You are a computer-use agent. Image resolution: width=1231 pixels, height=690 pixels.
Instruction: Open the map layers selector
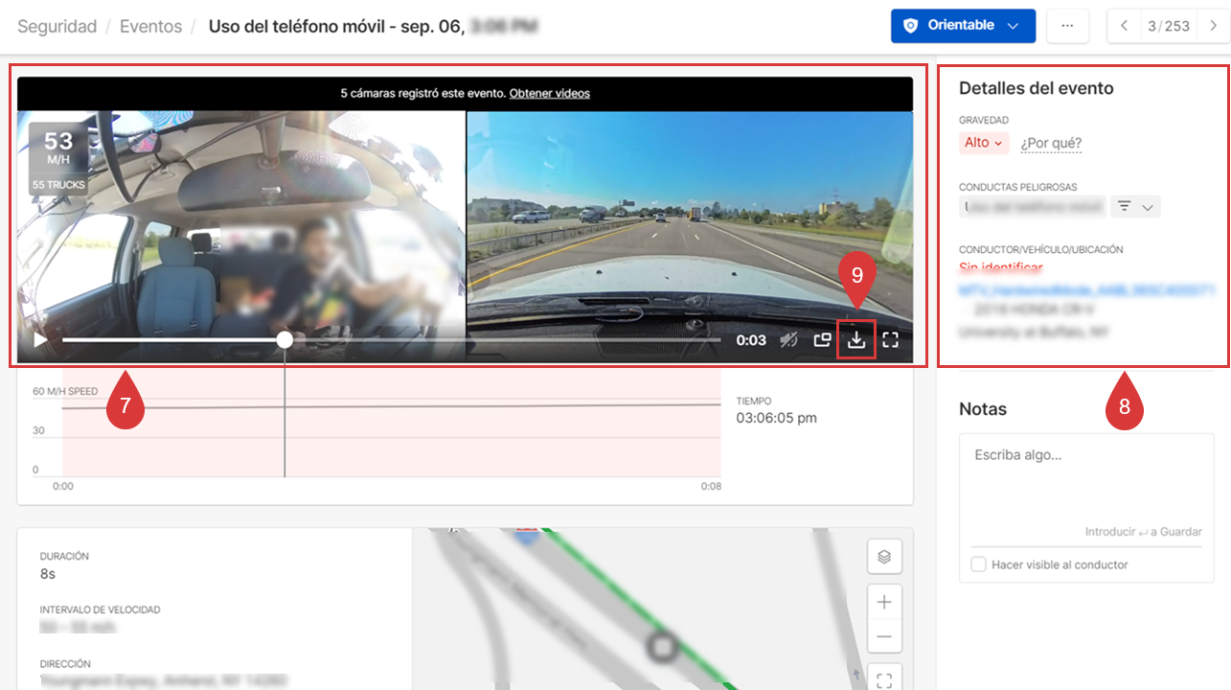[884, 556]
